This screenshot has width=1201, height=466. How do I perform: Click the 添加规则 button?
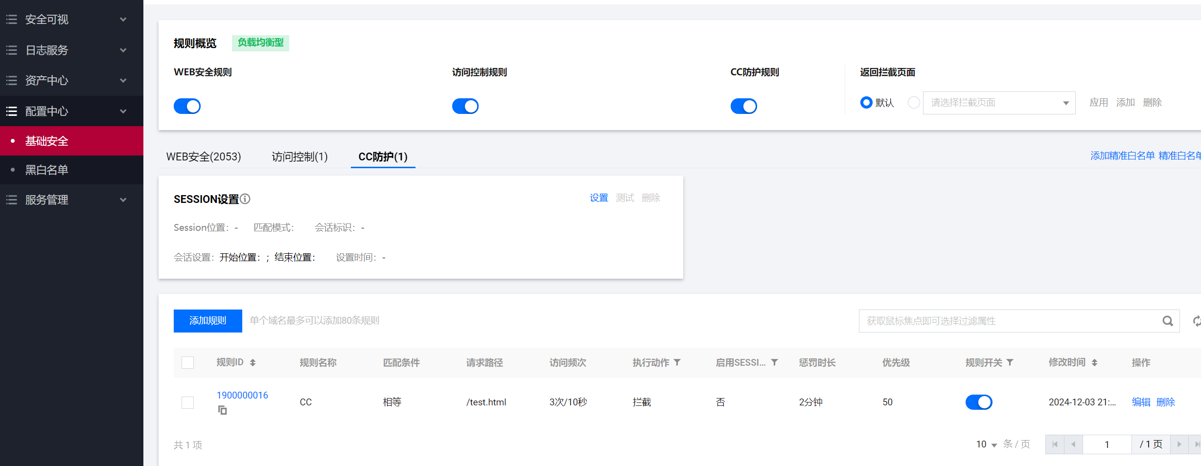tap(208, 321)
